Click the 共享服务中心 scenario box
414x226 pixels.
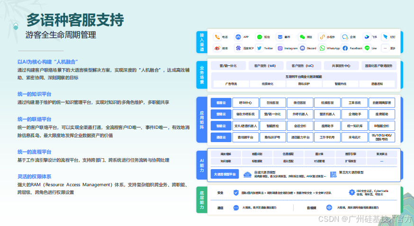pyautogui.click(x=342, y=66)
